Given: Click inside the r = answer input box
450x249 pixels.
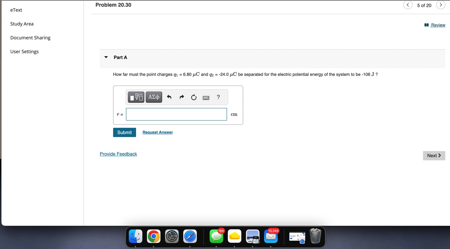Looking at the screenshot, I should coord(176,114).
